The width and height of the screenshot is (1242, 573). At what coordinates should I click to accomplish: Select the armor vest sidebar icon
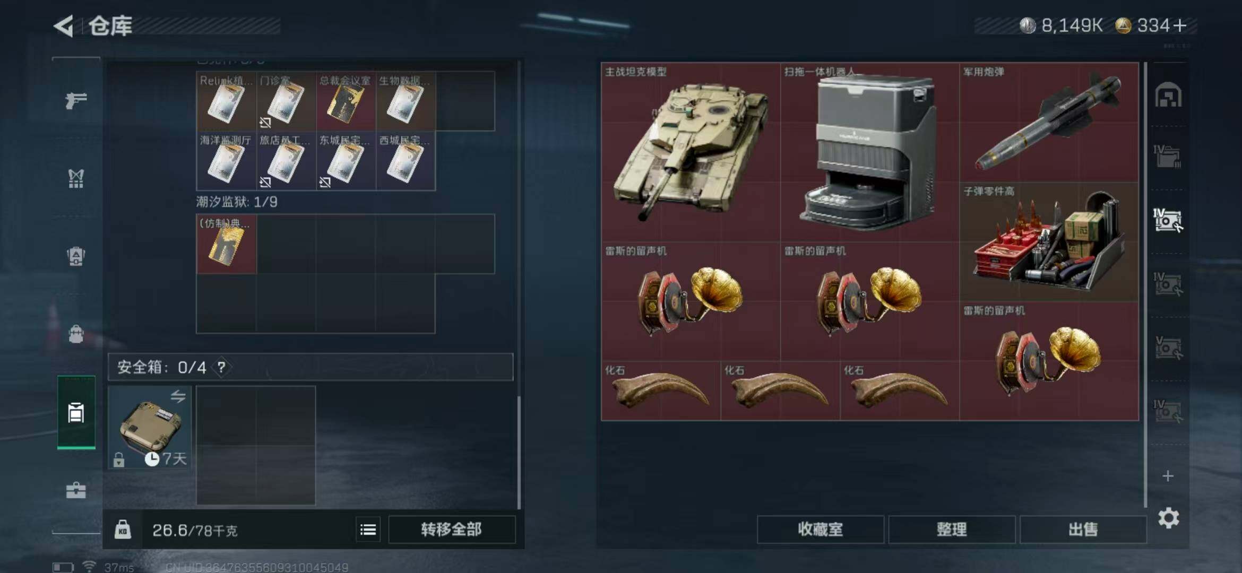[76, 179]
